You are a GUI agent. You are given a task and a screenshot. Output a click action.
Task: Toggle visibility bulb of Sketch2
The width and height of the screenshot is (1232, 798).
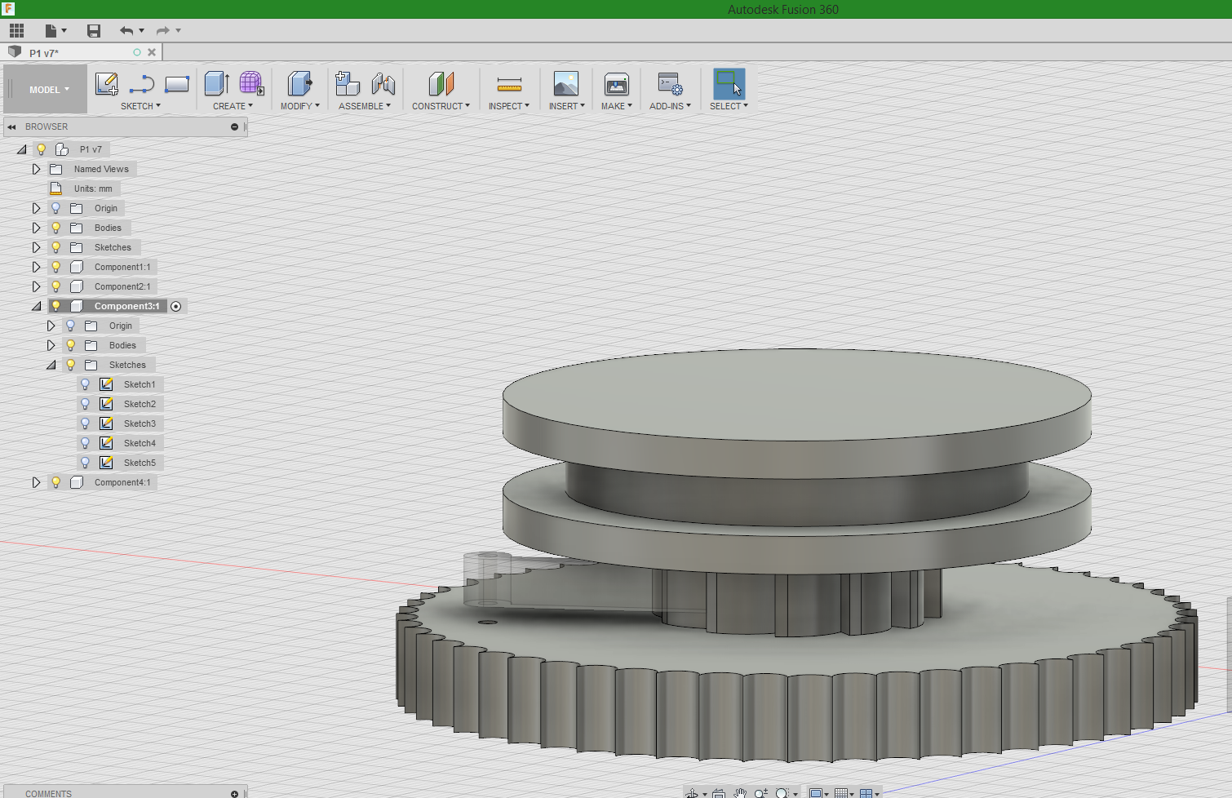coord(85,404)
